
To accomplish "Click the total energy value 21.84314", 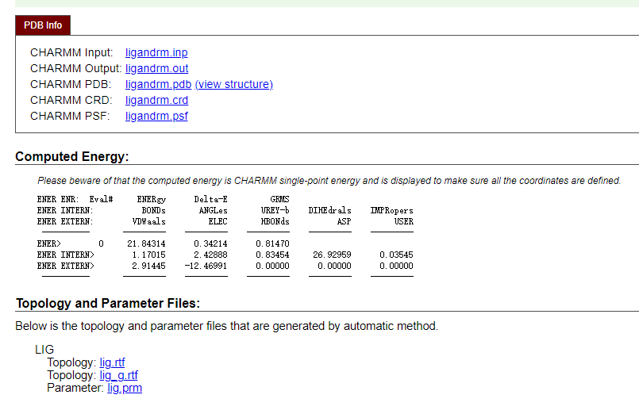I will [x=146, y=243].
